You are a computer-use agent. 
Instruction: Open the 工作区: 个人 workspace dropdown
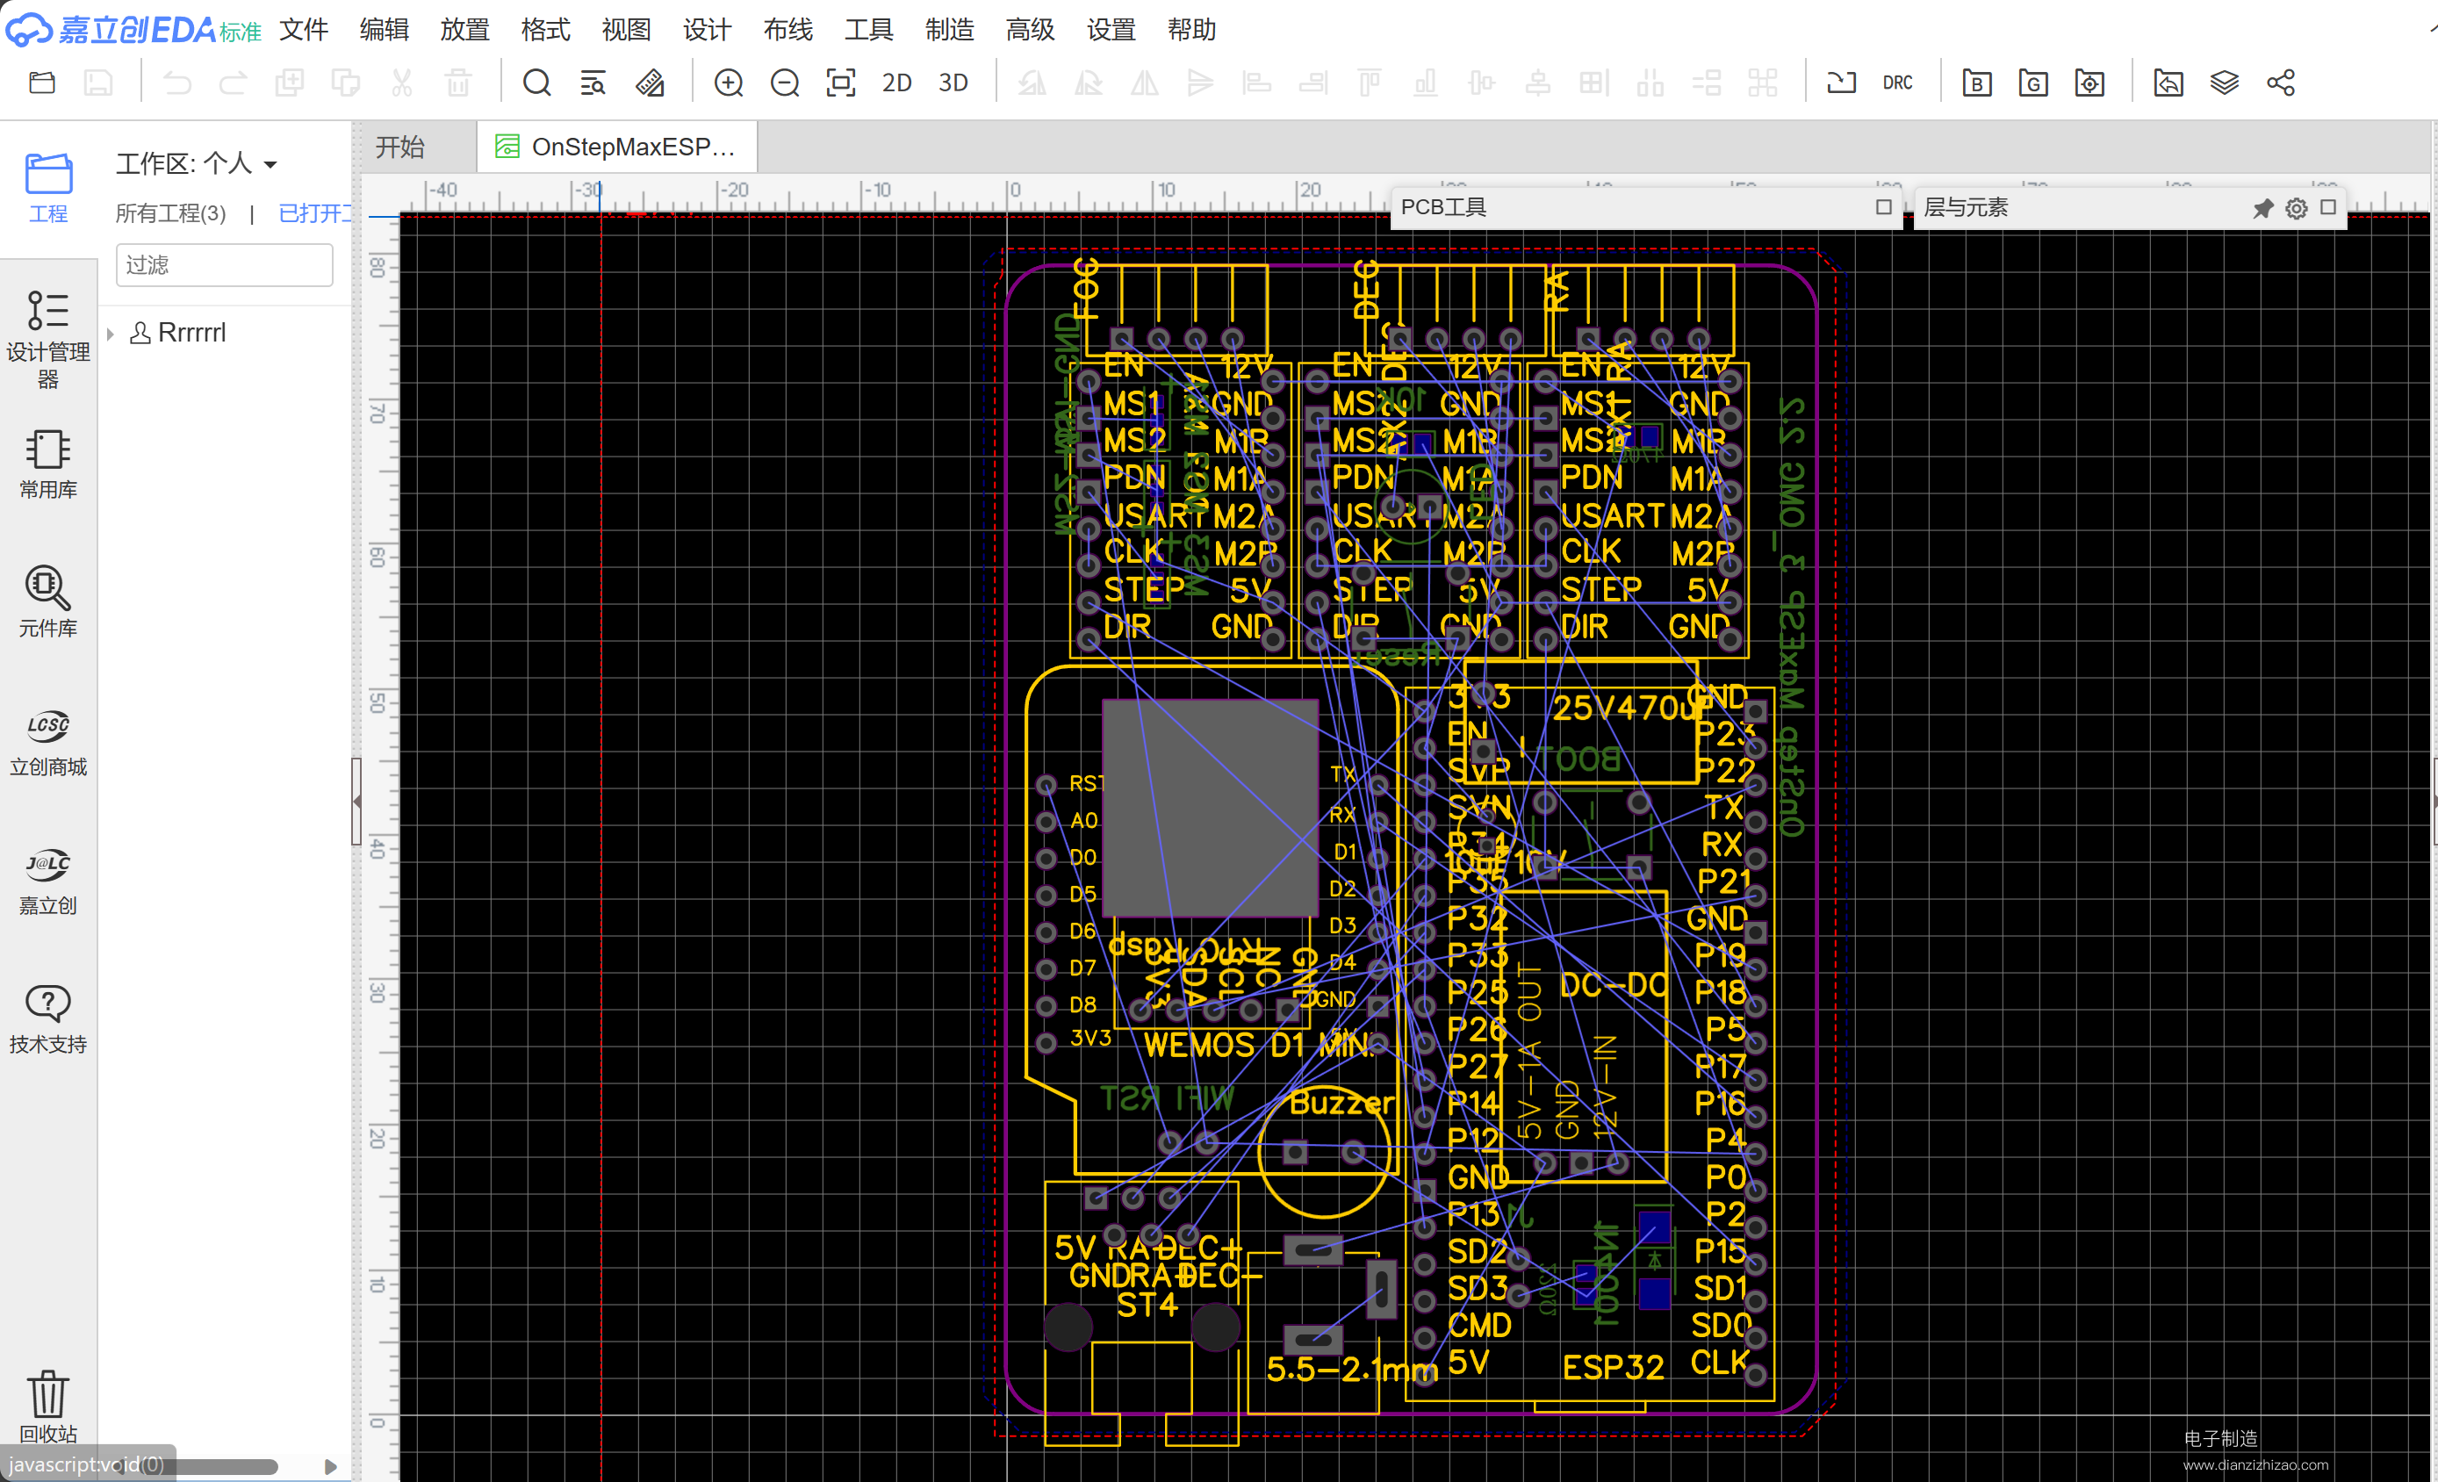click(x=196, y=163)
